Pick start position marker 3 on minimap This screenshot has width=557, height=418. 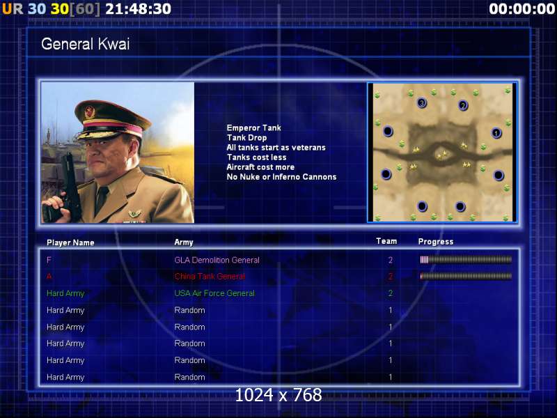tap(422, 103)
